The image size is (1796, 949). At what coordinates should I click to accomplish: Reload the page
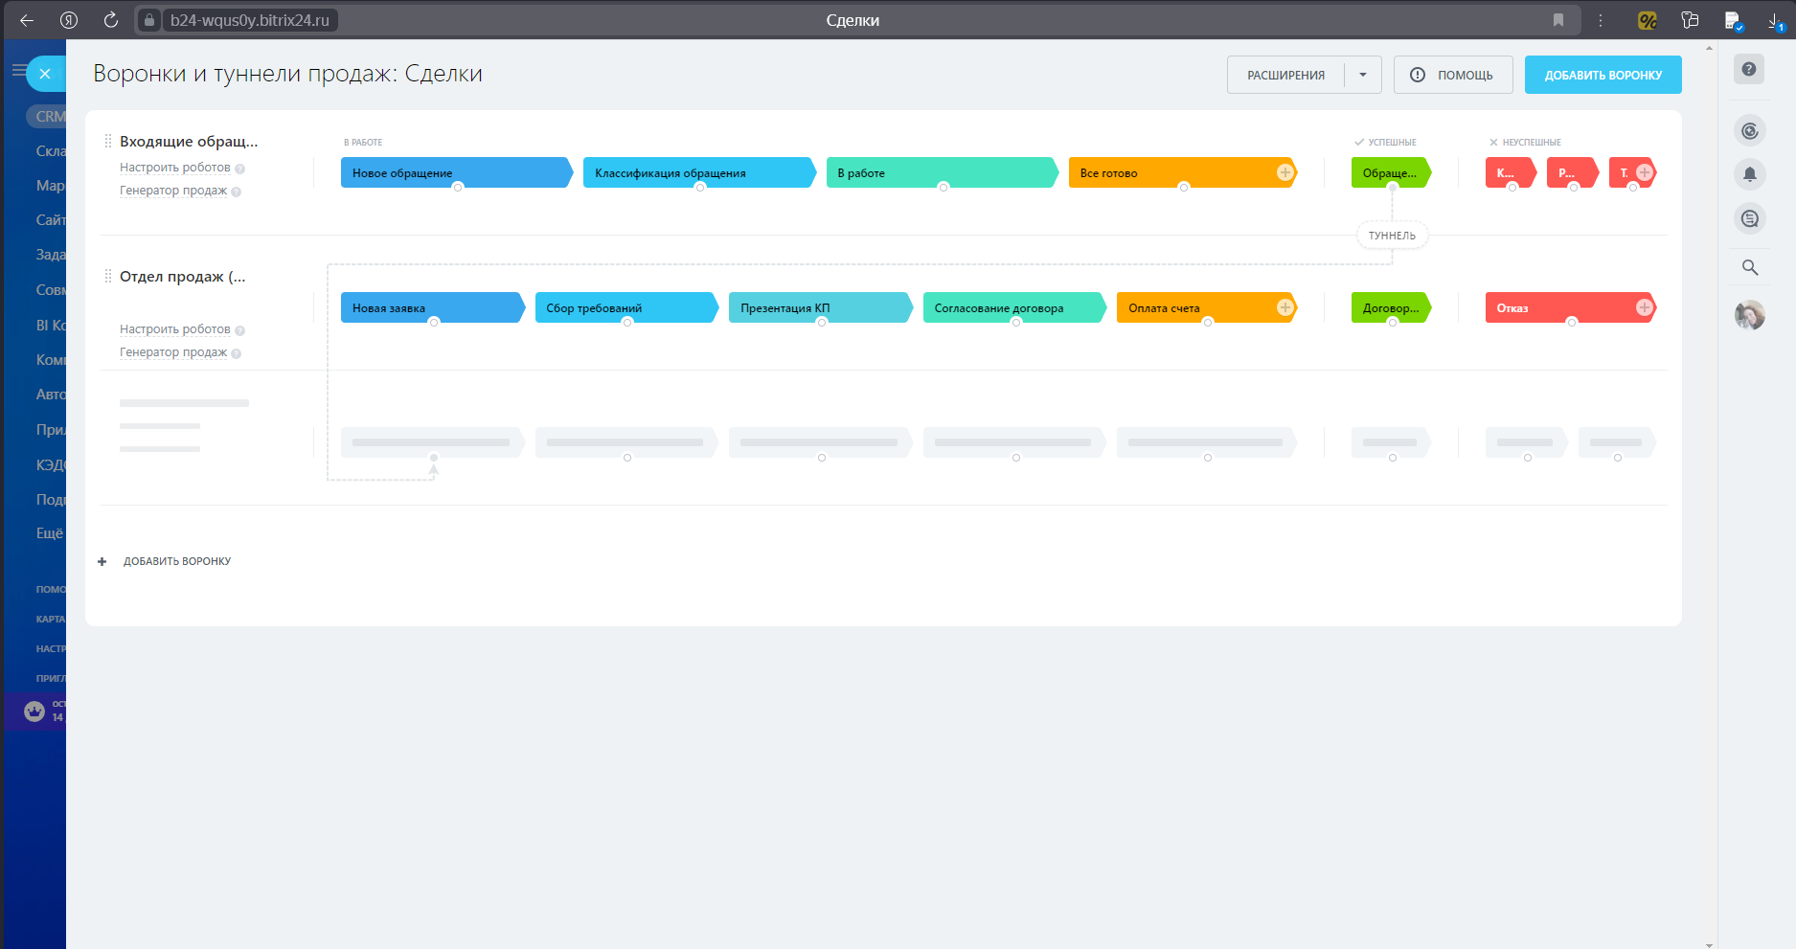[x=111, y=20]
